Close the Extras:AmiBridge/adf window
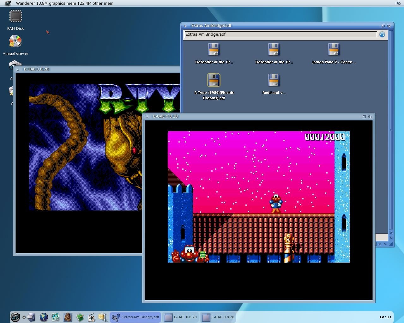 (x=185, y=26)
